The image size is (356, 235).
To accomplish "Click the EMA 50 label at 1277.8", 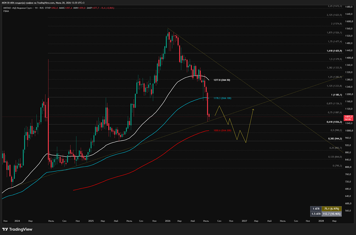I will click(x=221, y=80).
